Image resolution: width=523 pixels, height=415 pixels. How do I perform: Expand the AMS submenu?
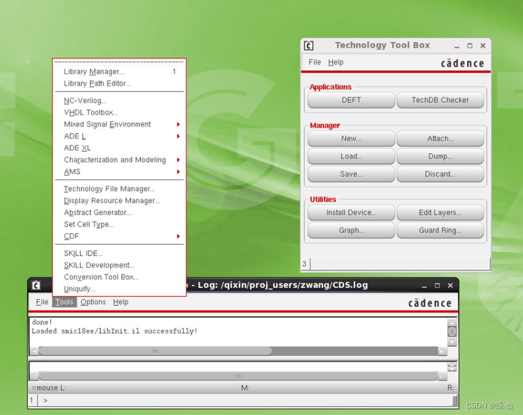[x=119, y=172]
